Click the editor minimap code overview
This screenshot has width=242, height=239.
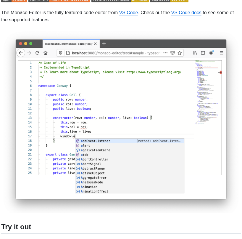[206, 92]
